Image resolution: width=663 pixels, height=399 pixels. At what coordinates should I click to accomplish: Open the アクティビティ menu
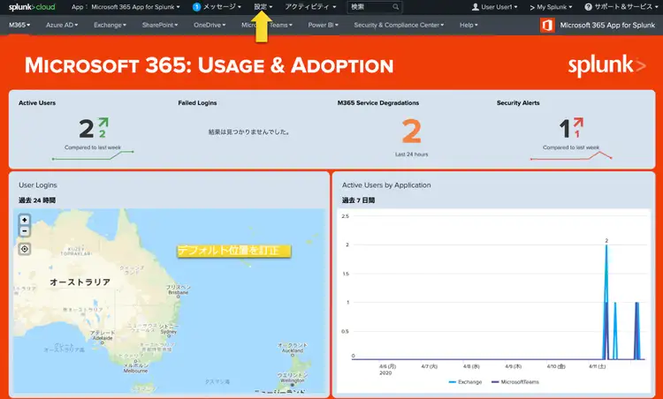pos(310,7)
